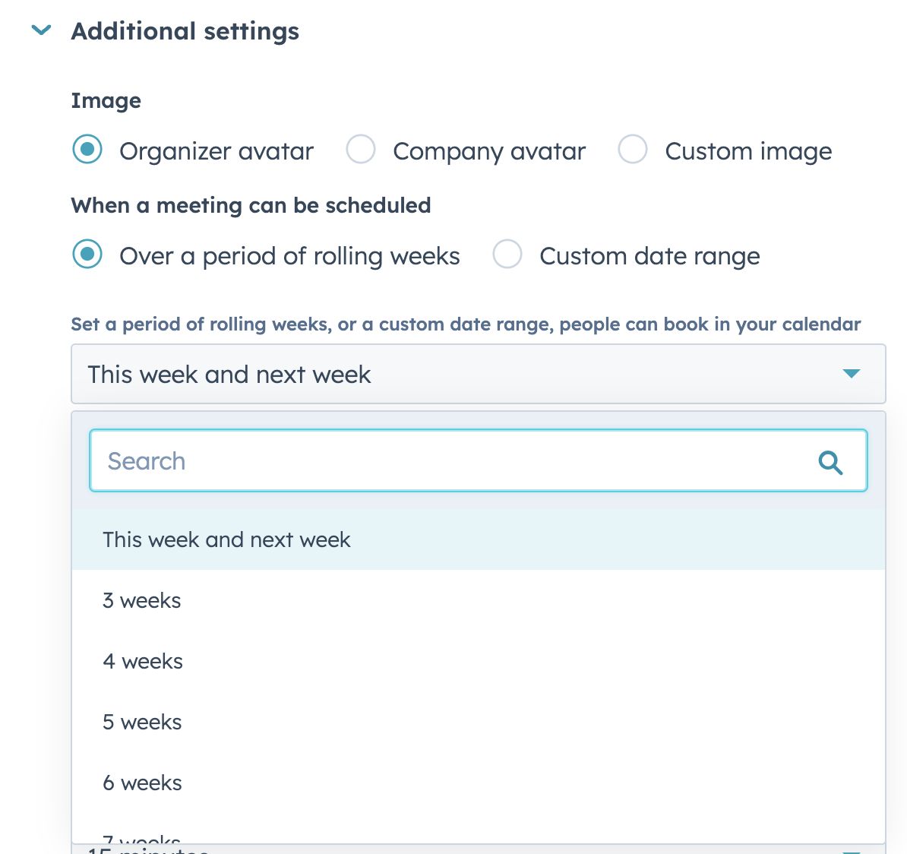
Task: Click the rolling weeks dropdown caret arrow
Action: click(x=851, y=374)
